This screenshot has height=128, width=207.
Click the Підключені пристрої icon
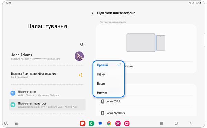13,105
